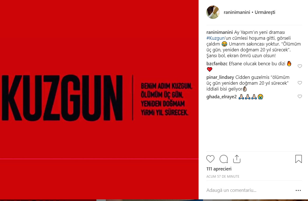308x201 pixels.
Task: Open the three-dot more options menu
Action: tap(298, 190)
